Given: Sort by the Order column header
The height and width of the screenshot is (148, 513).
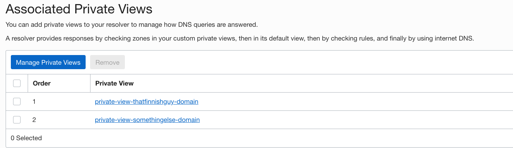Looking at the screenshot, I should pos(42,83).
